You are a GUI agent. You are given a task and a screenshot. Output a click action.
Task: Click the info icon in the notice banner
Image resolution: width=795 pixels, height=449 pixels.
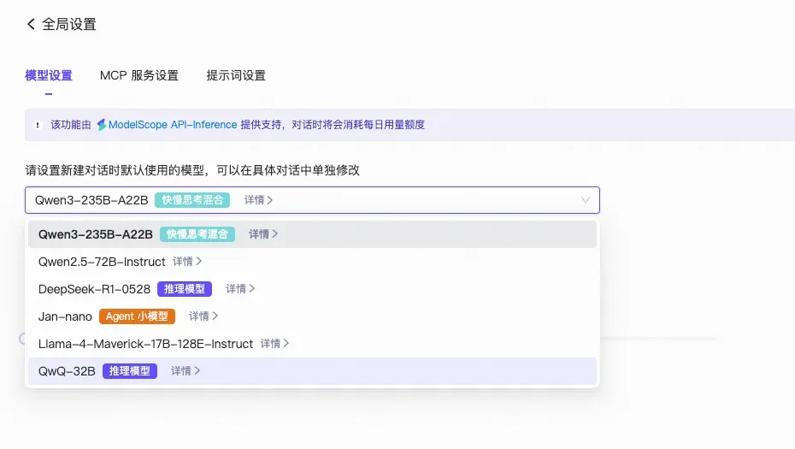37,125
